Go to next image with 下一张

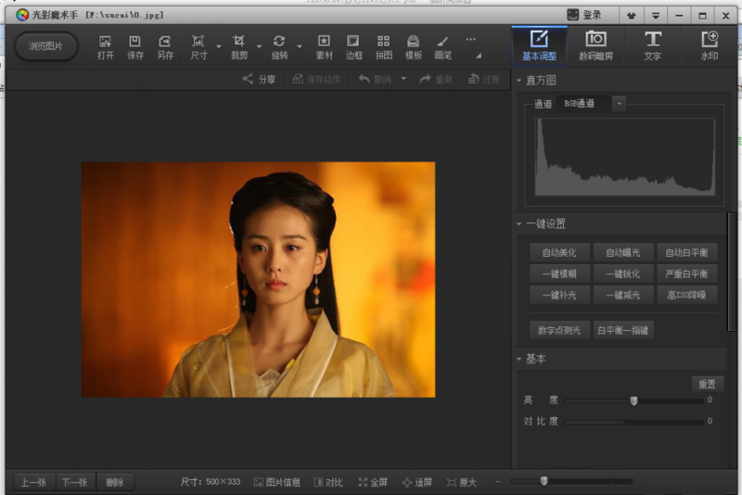click(75, 482)
